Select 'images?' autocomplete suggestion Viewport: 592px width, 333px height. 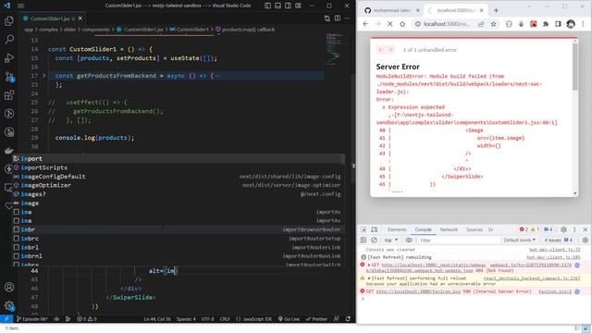click(179, 194)
